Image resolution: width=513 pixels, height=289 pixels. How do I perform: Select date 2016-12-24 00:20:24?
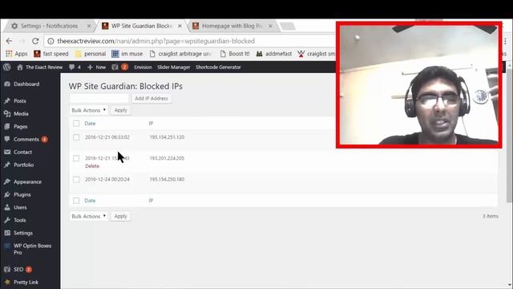point(107,179)
